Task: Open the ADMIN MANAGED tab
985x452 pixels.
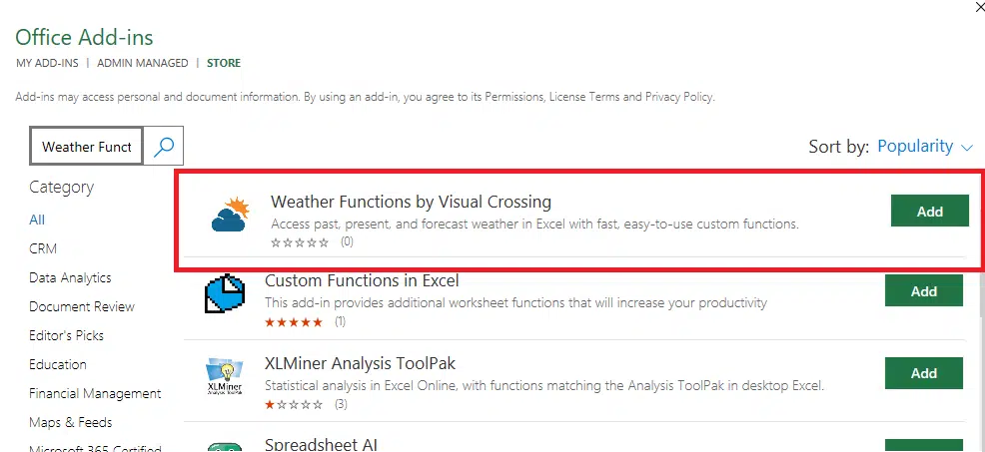Action: [143, 63]
